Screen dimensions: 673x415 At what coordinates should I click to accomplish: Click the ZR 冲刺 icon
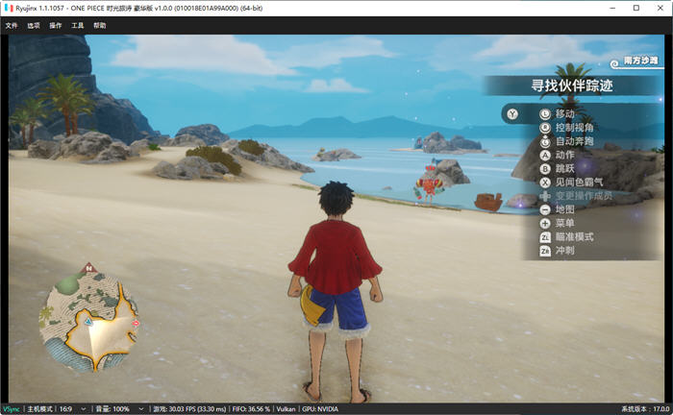pos(545,251)
